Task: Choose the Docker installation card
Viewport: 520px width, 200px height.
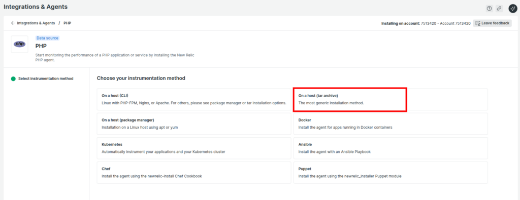Action: coord(391,124)
